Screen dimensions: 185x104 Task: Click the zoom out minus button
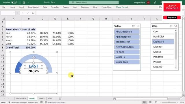[x=160, y=102]
